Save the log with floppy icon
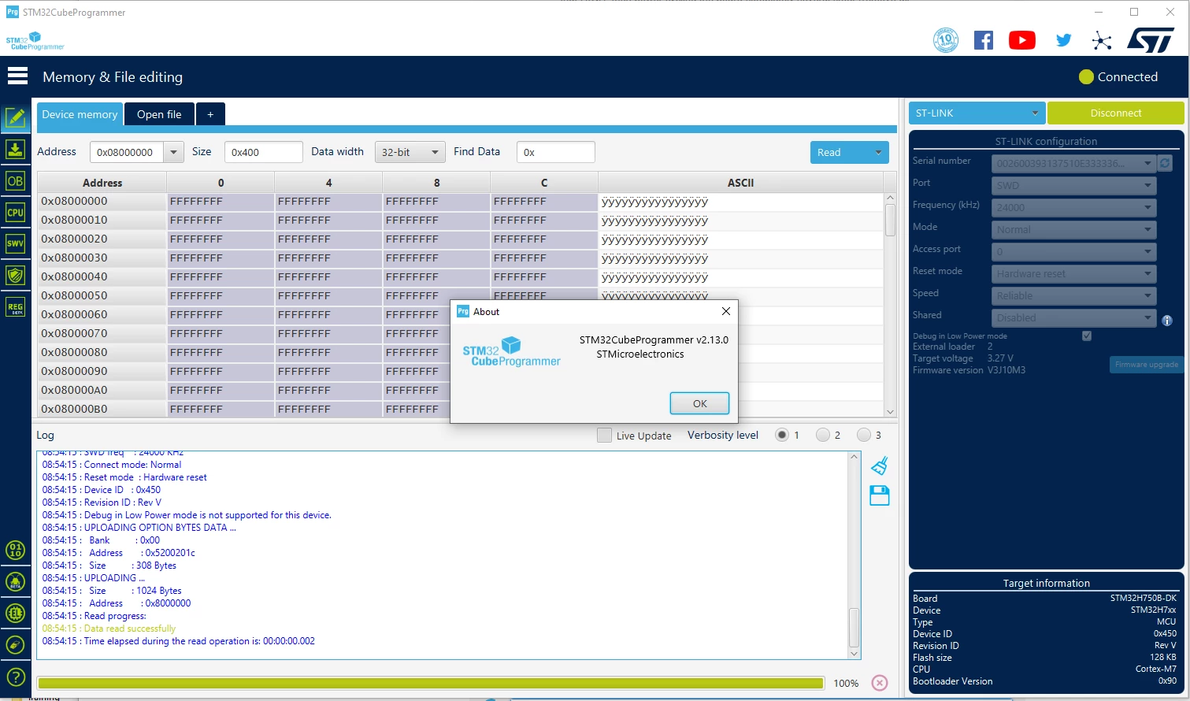 click(880, 495)
